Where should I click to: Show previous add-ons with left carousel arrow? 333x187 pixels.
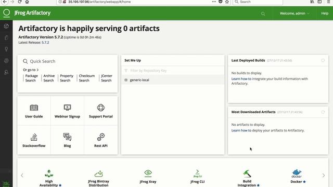[22, 176]
